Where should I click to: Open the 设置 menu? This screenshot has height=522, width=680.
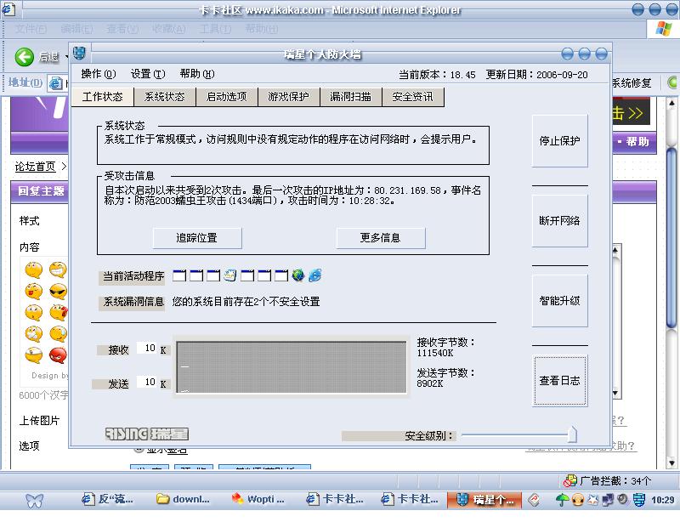click(x=148, y=74)
